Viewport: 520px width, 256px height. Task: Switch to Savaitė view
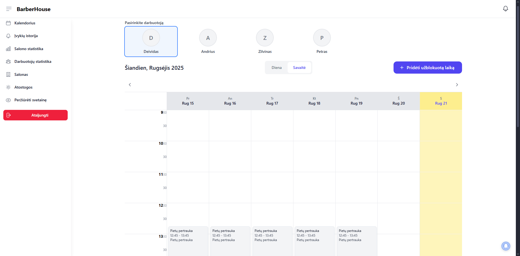(299, 68)
